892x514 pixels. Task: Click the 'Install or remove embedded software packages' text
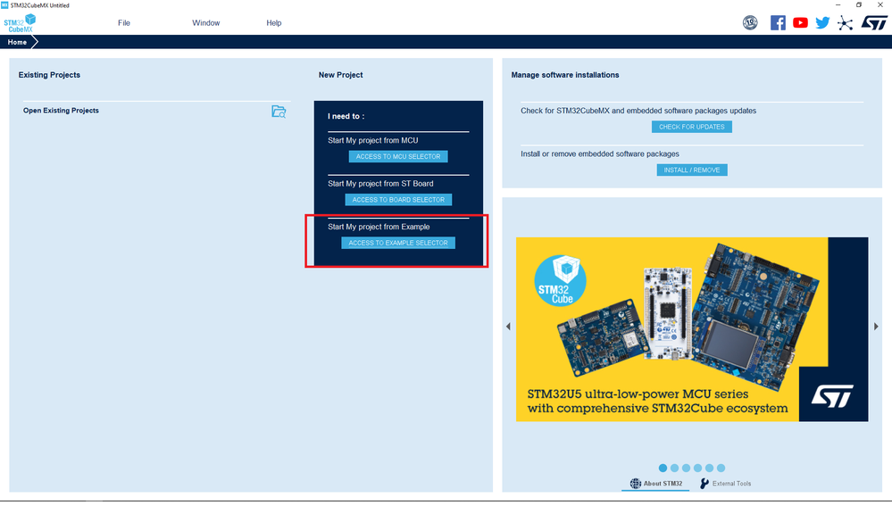600,154
